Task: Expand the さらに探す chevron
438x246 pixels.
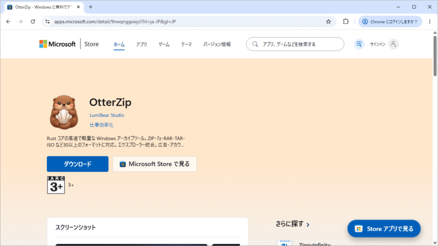Action: click(308, 225)
